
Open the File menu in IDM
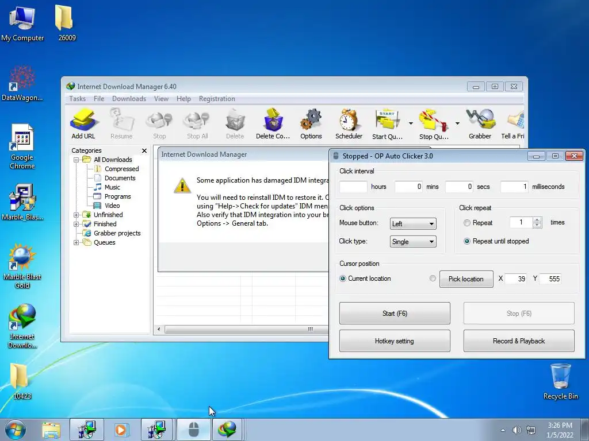(x=99, y=99)
